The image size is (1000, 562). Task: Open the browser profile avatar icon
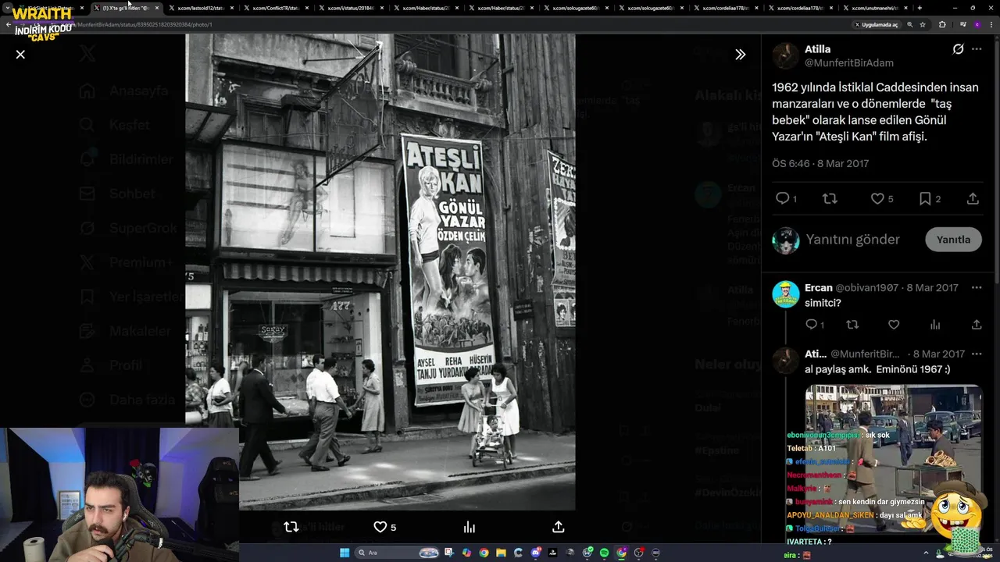977,24
